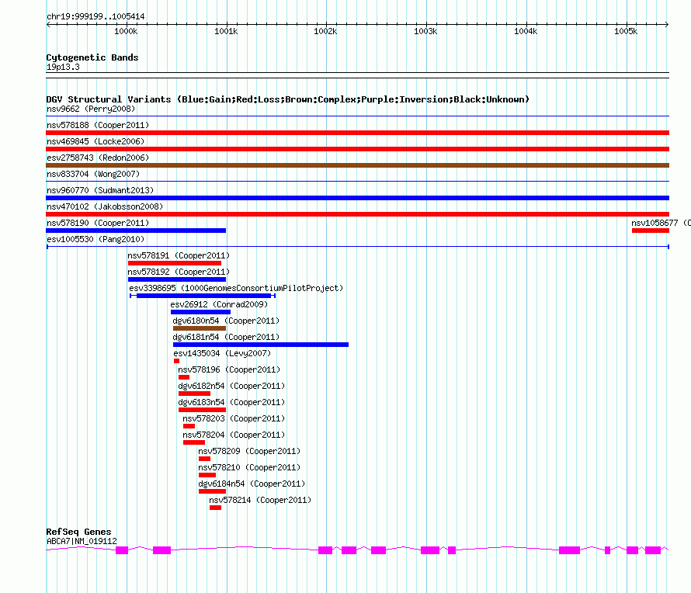The image size is (691, 593).
Task: Select the long blue bar under dgv6181n54
Action: pos(261,345)
